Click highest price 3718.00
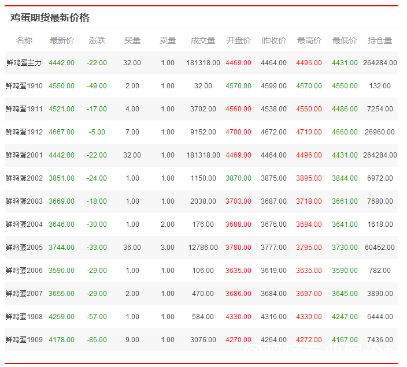The image size is (407, 367). pyautogui.click(x=309, y=201)
